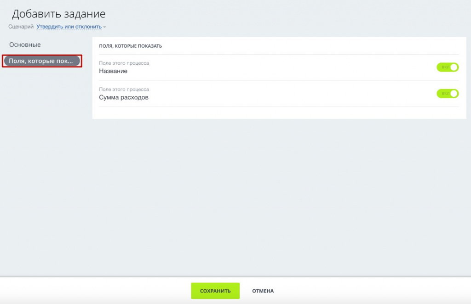Toggle off the Название field switch
471x304 pixels.
tap(448, 68)
